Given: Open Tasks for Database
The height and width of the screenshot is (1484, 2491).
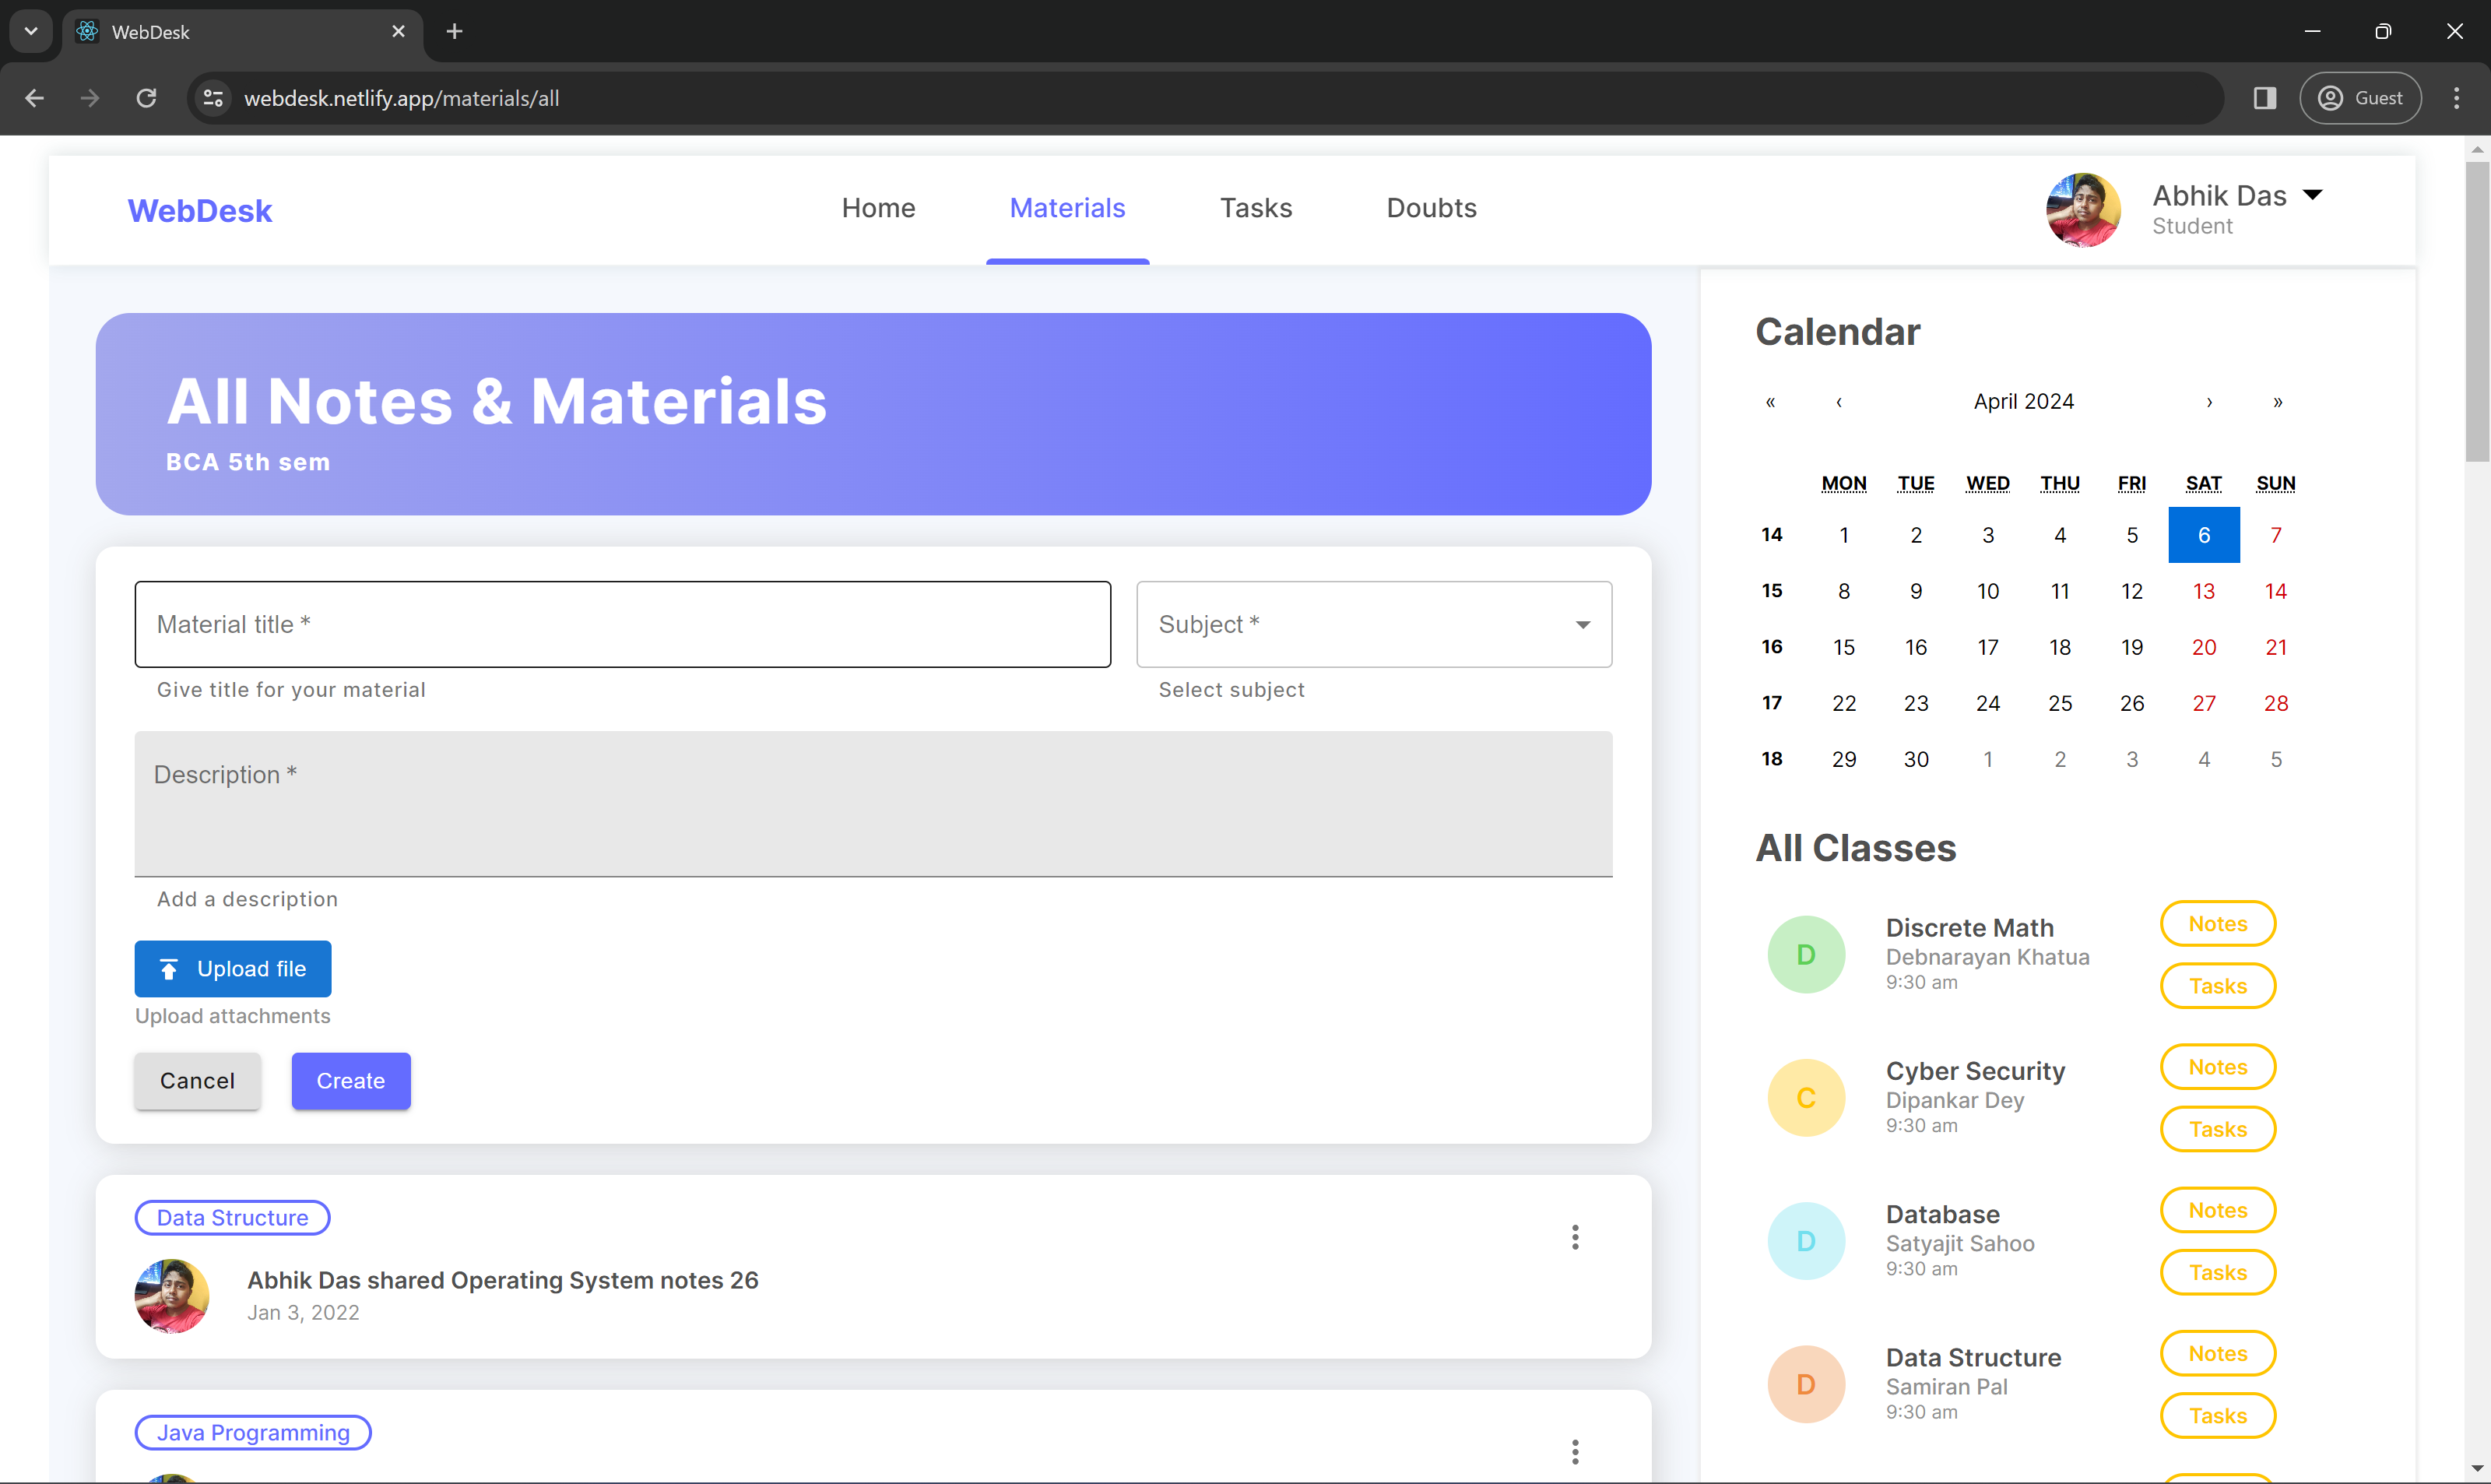Looking at the screenshot, I should pos(2218,1272).
